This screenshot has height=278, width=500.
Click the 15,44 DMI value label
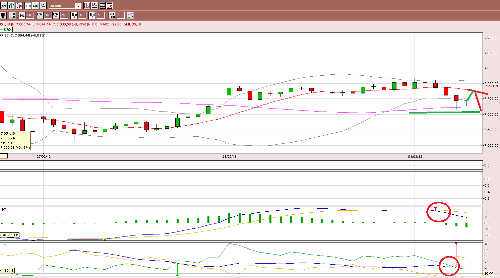click(x=489, y=274)
